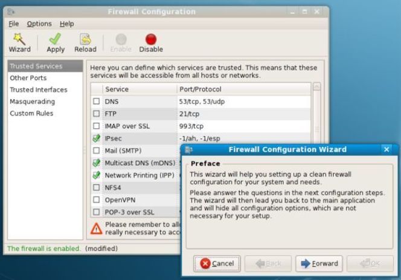The width and height of the screenshot is (401, 280).
Task: Click the warning triangle icon
Action: [97, 229]
